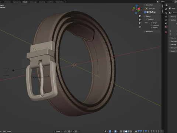
Task: Click the red X axis gizmo ball
Action: tap(139, 8)
